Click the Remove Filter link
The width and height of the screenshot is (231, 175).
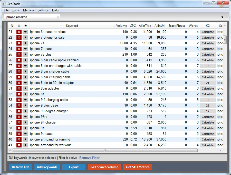click(x=89, y=158)
